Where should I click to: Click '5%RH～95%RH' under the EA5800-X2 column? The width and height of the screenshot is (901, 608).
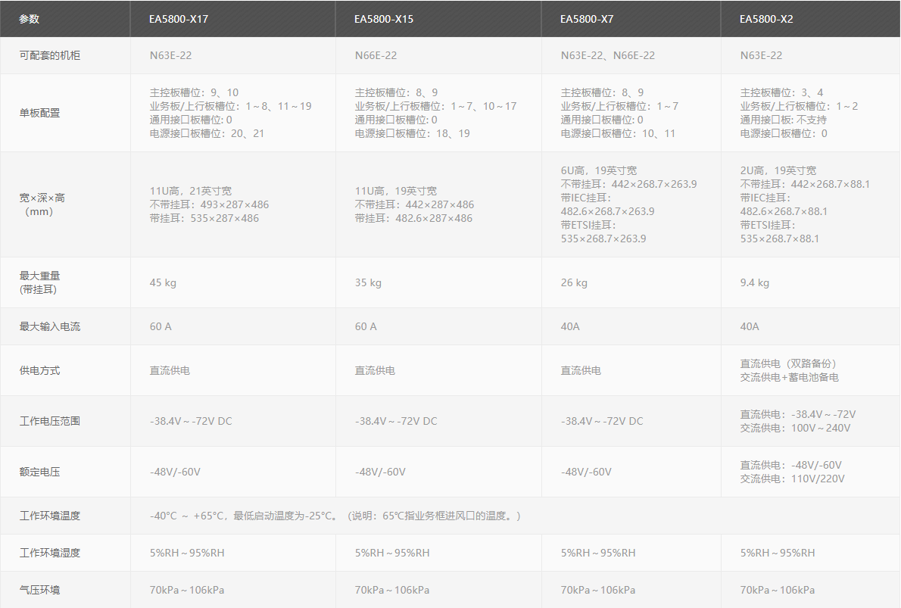[778, 553]
